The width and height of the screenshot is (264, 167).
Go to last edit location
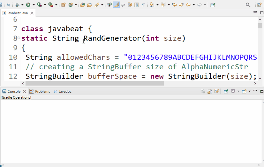174,5
